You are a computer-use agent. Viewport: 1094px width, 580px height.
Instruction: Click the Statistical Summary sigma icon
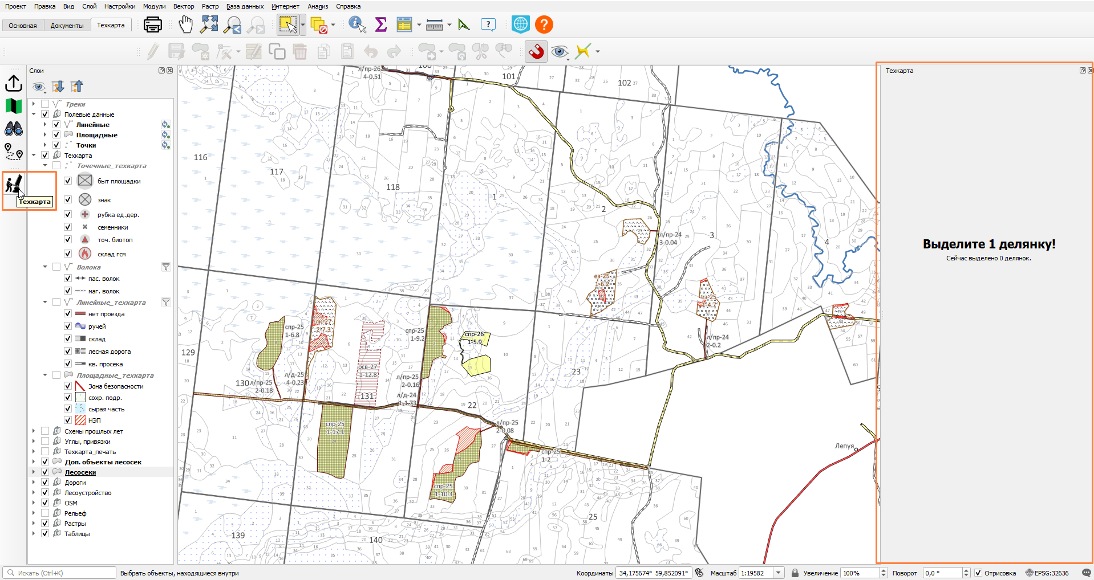point(380,24)
